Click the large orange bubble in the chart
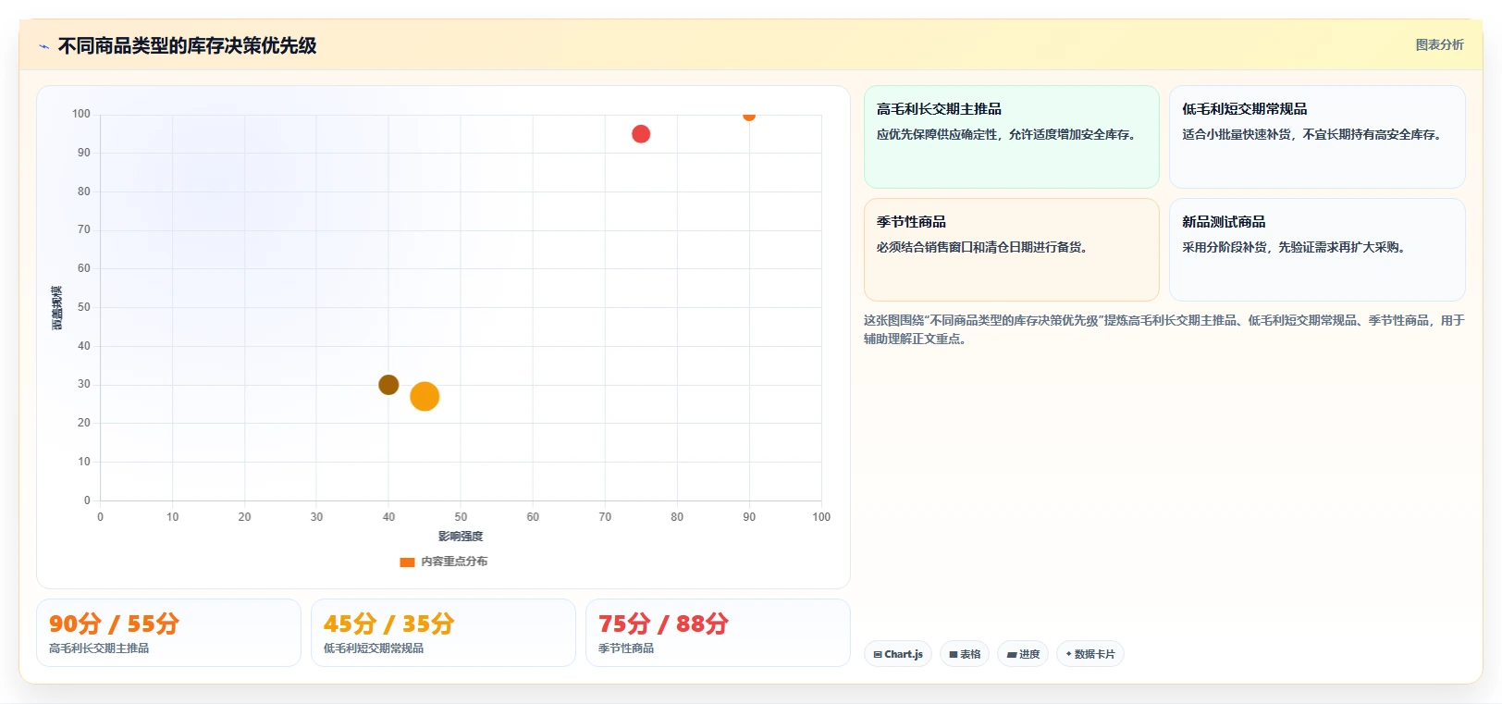This screenshot has width=1502, height=704. [425, 396]
